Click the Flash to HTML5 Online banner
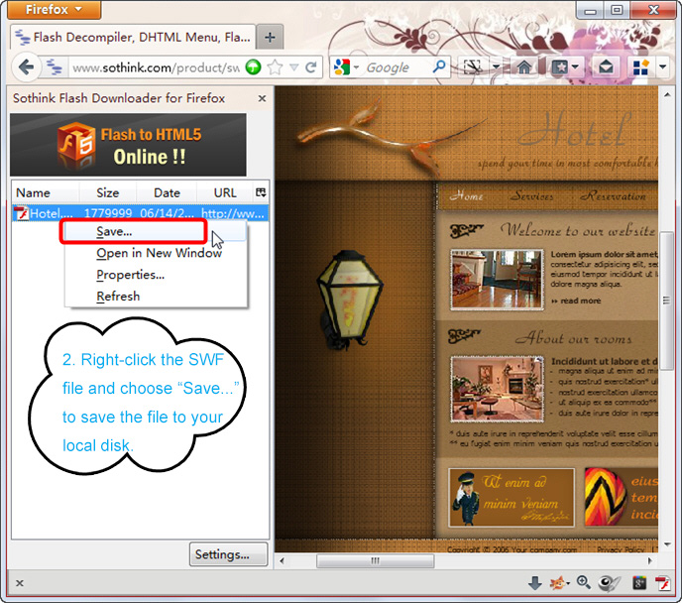Image resolution: width=682 pixels, height=603 pixels. click(x=128, y=145)
